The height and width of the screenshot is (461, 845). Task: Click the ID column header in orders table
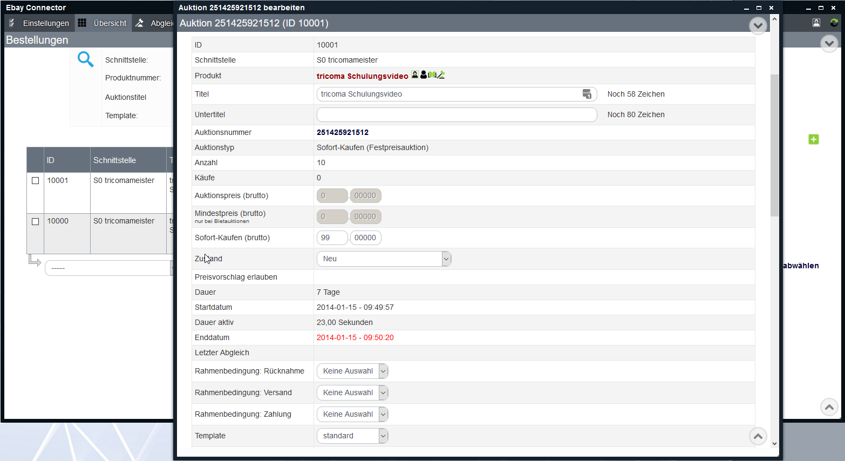point(67,160)
